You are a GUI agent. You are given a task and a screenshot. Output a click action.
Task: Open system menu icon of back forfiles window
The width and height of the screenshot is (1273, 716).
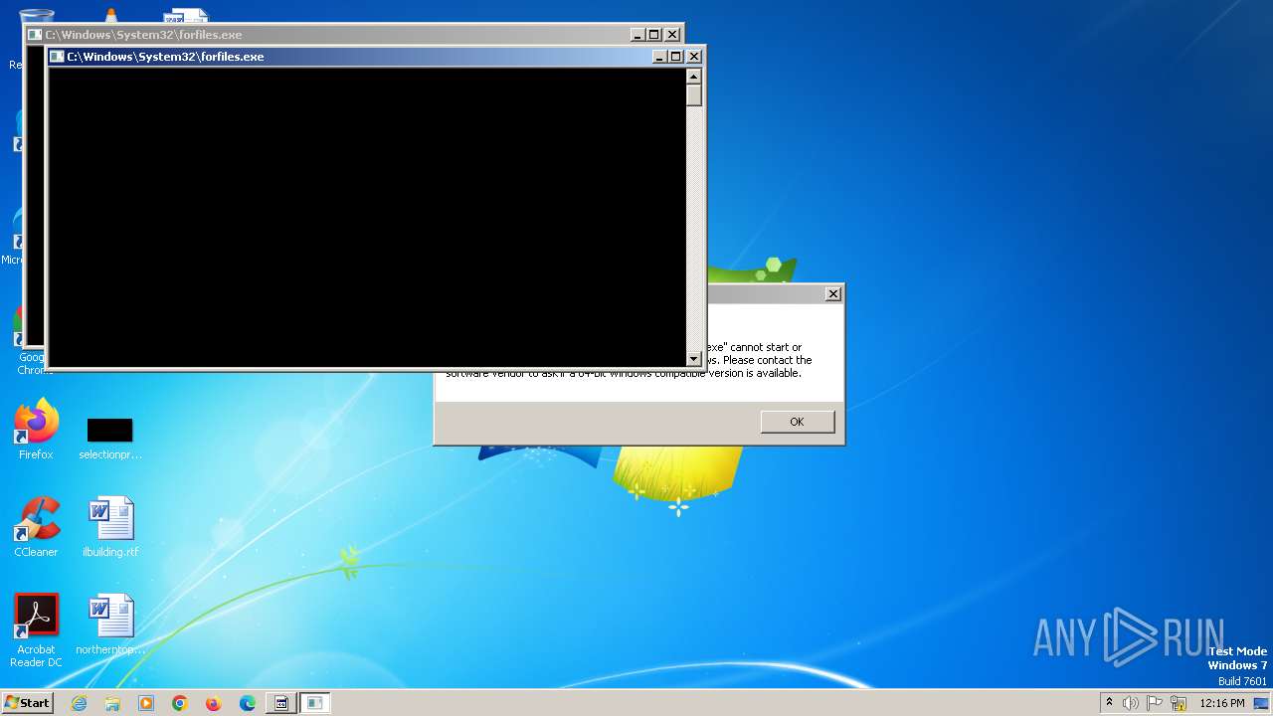35,35
